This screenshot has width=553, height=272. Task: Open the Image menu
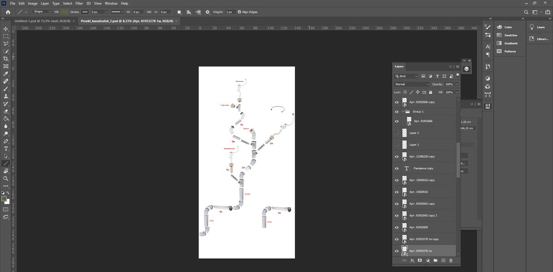[x=33, y=3]
